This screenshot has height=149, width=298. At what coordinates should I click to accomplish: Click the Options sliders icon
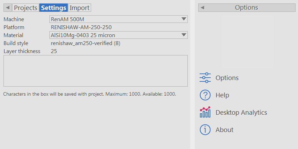pyautogui.click(x=205, y=78)
